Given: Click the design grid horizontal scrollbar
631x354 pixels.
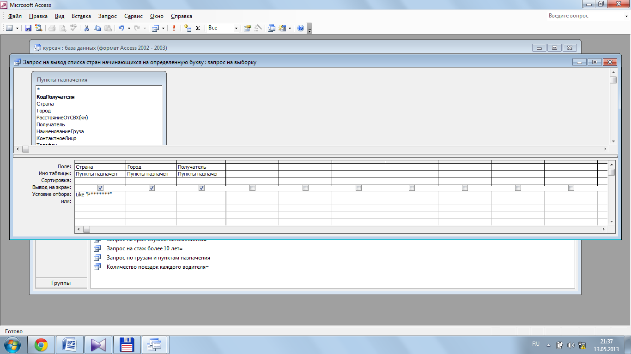Looking at the screenshot, I should click(x=341, y=229).
